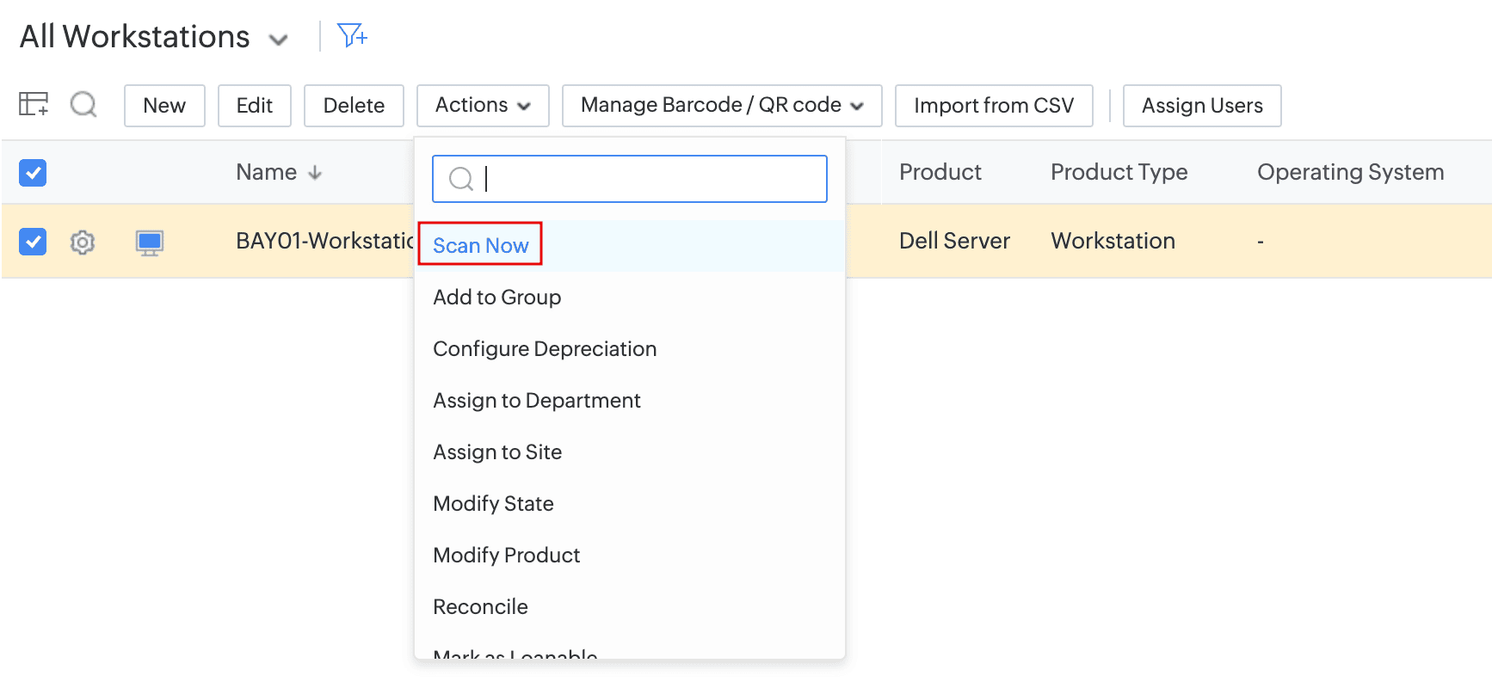Select Modify State from the list
Viewport: 1492px width, 700px height.
tap(493, 503)
